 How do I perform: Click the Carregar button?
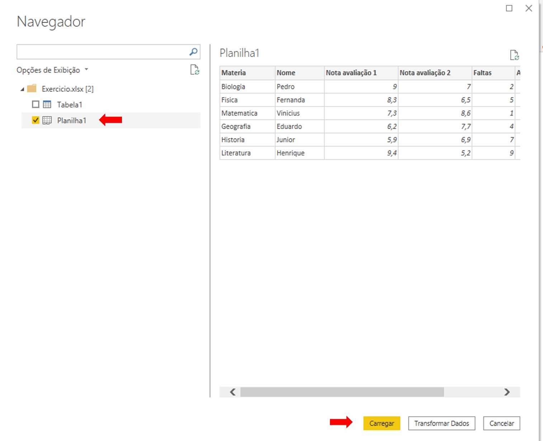(x=382, y=423)
